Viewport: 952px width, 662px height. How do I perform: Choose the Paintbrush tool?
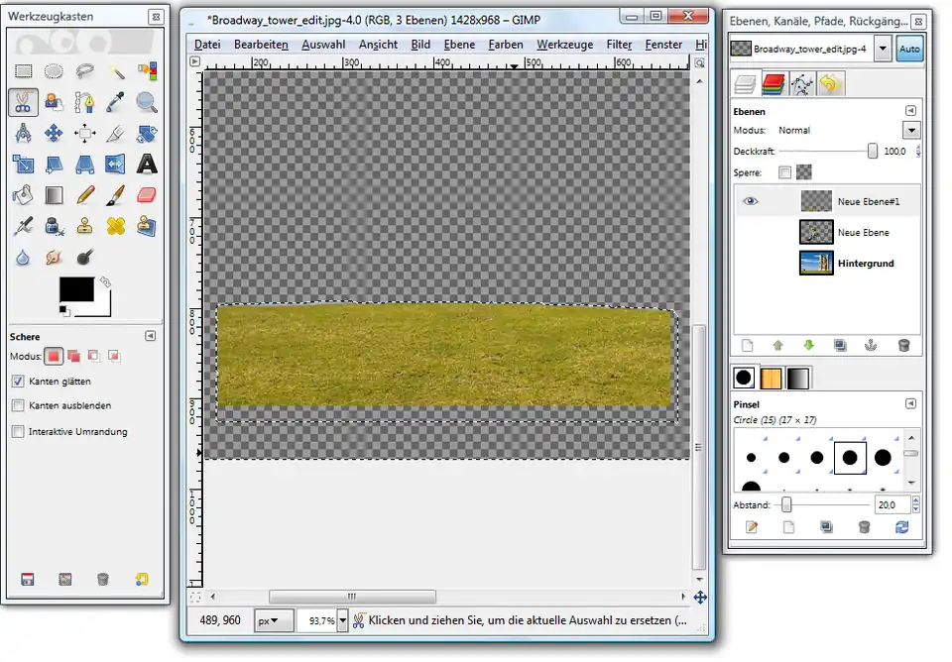click(x=116, y=195)
